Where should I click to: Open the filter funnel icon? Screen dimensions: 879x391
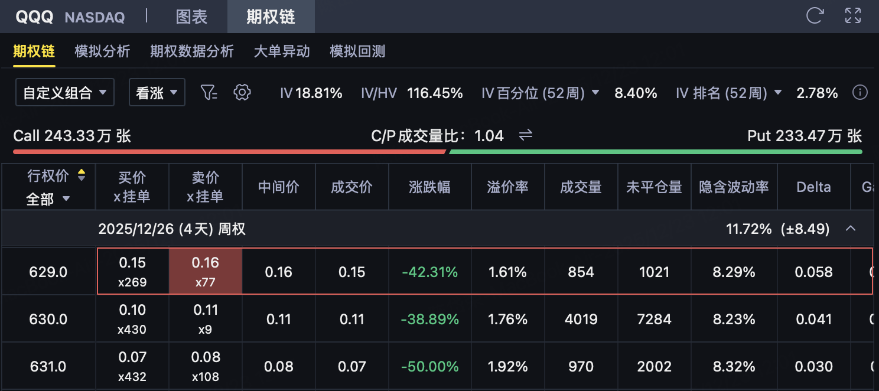[x=209, y=92]
